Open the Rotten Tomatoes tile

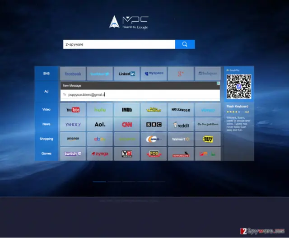pyautogui.click(x=154, y=110)
